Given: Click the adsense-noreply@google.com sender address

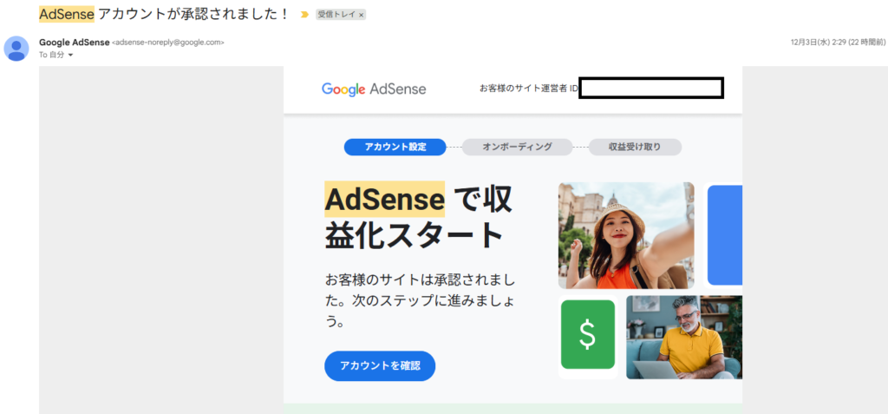Looking at the screenshot, I should click(x=168, y=42).
